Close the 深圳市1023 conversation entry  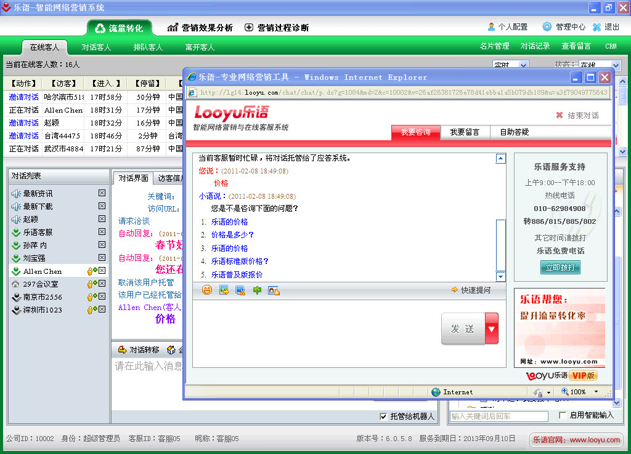click(102, 309)
